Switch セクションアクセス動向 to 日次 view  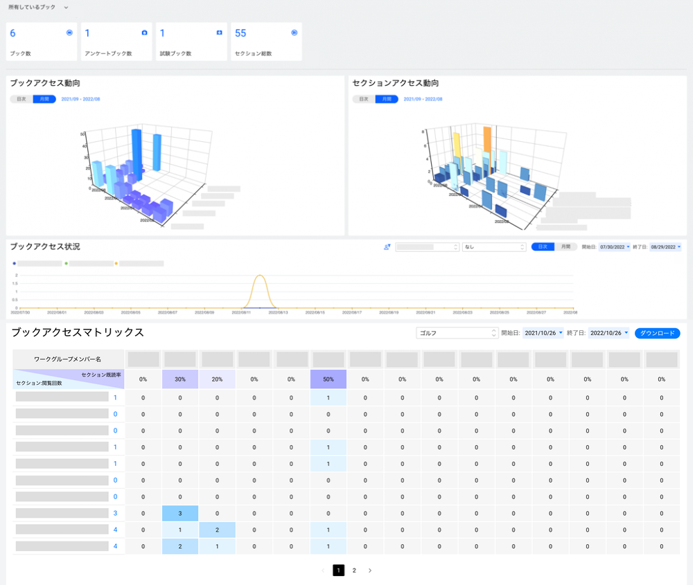pos(364,99)
